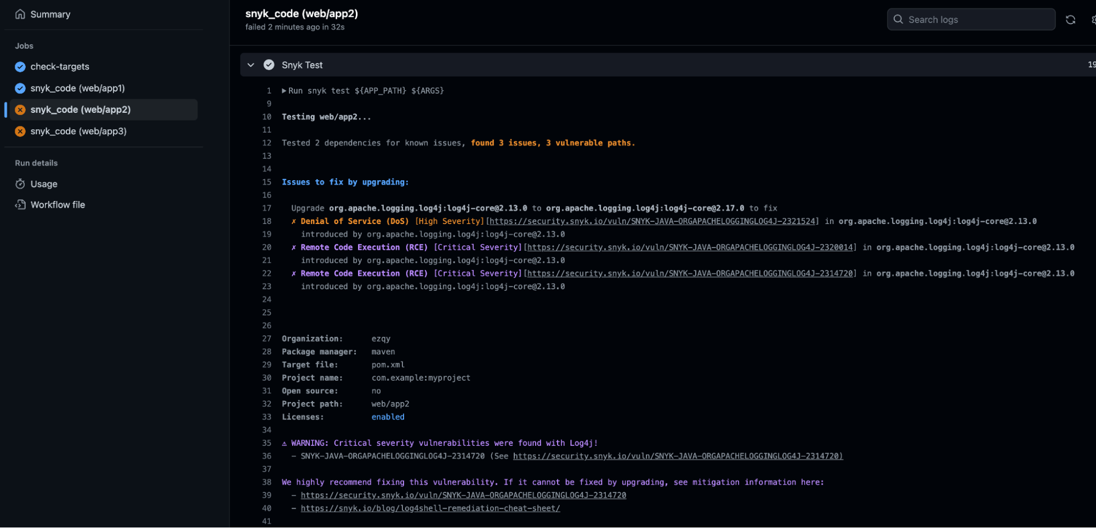Click line 20 'Remote Code Execution (RCE)' text
1096x528 pixels.
(364, 248)
